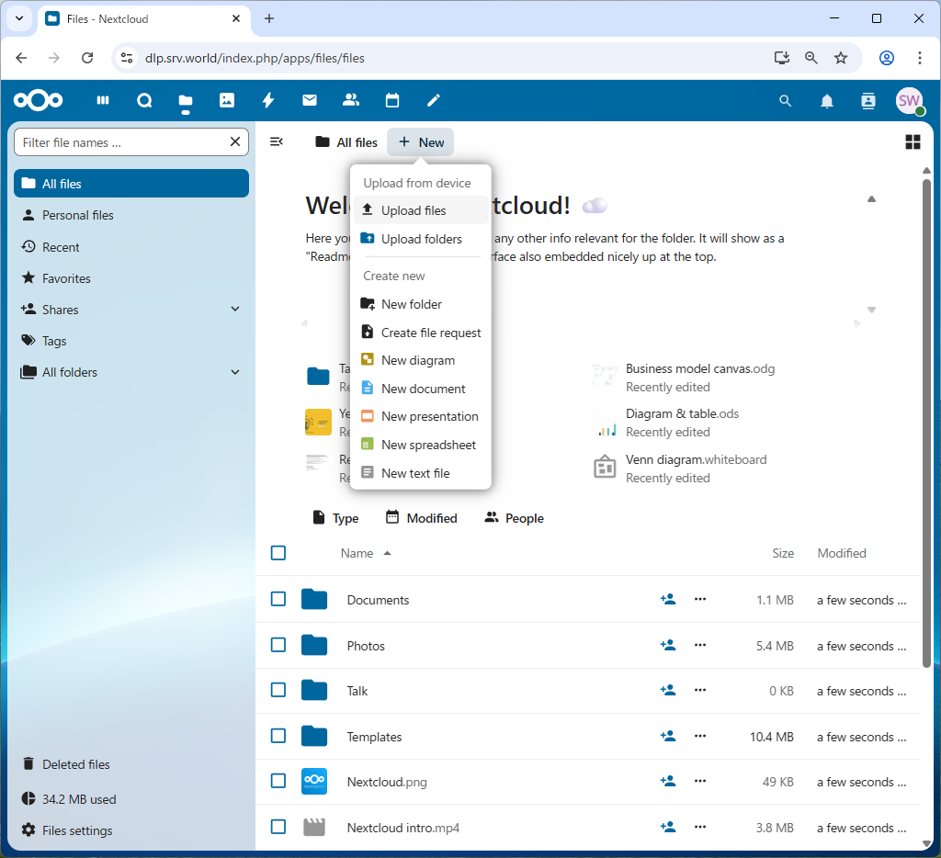The width and height of the screenshot is (941, 858).
Task: Expand the Shares section chevron
Action: pyautogui.click(x=235, y=309)
